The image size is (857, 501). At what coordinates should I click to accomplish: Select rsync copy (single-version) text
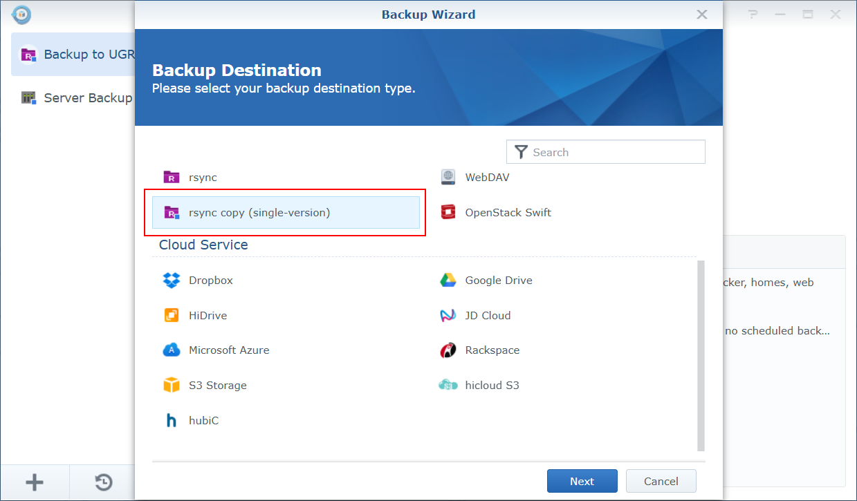[x=259, y=213]
